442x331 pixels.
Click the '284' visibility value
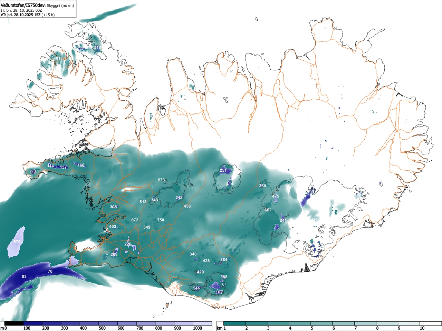tap(224, 260)
